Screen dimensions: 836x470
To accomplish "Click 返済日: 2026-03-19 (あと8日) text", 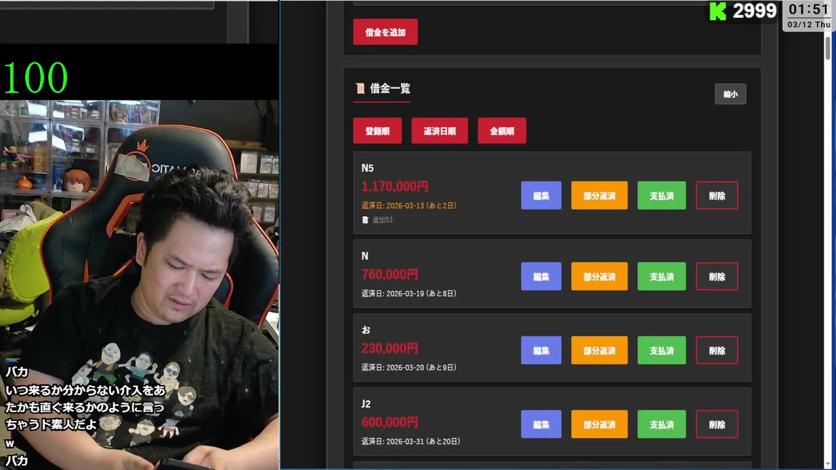I will point(409,293).
